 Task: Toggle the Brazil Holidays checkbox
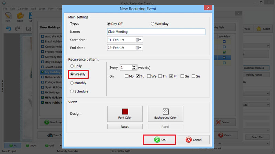coord(43,41)
